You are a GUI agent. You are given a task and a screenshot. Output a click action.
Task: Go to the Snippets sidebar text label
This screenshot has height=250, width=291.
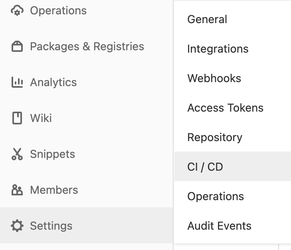click(53, 154)
